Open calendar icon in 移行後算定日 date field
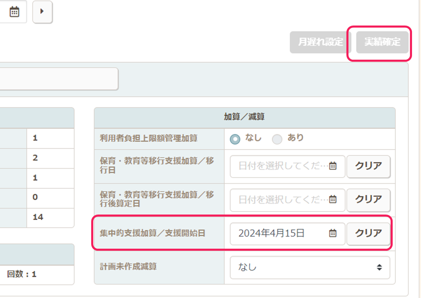The height and width of the screenshot is (298, 421). [332, 200]
